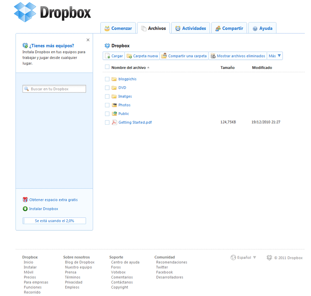
Task: Open the Blog de Dropbox footer link
Action: coord(80,262)
